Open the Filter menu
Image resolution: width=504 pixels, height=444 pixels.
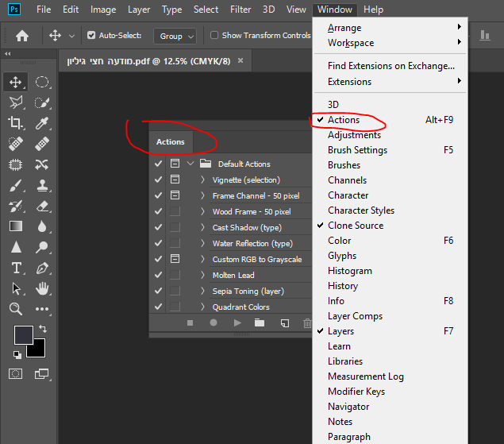tap(240, 10)
